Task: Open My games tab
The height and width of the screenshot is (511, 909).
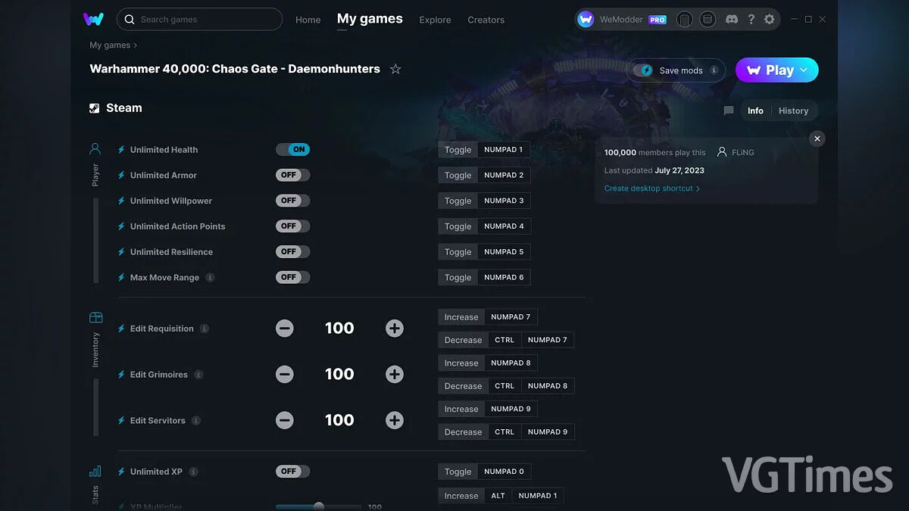Action: pos(370,19)
